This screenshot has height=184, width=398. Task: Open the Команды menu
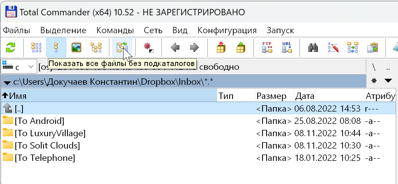pyautogui.click(x=115, y=30)
